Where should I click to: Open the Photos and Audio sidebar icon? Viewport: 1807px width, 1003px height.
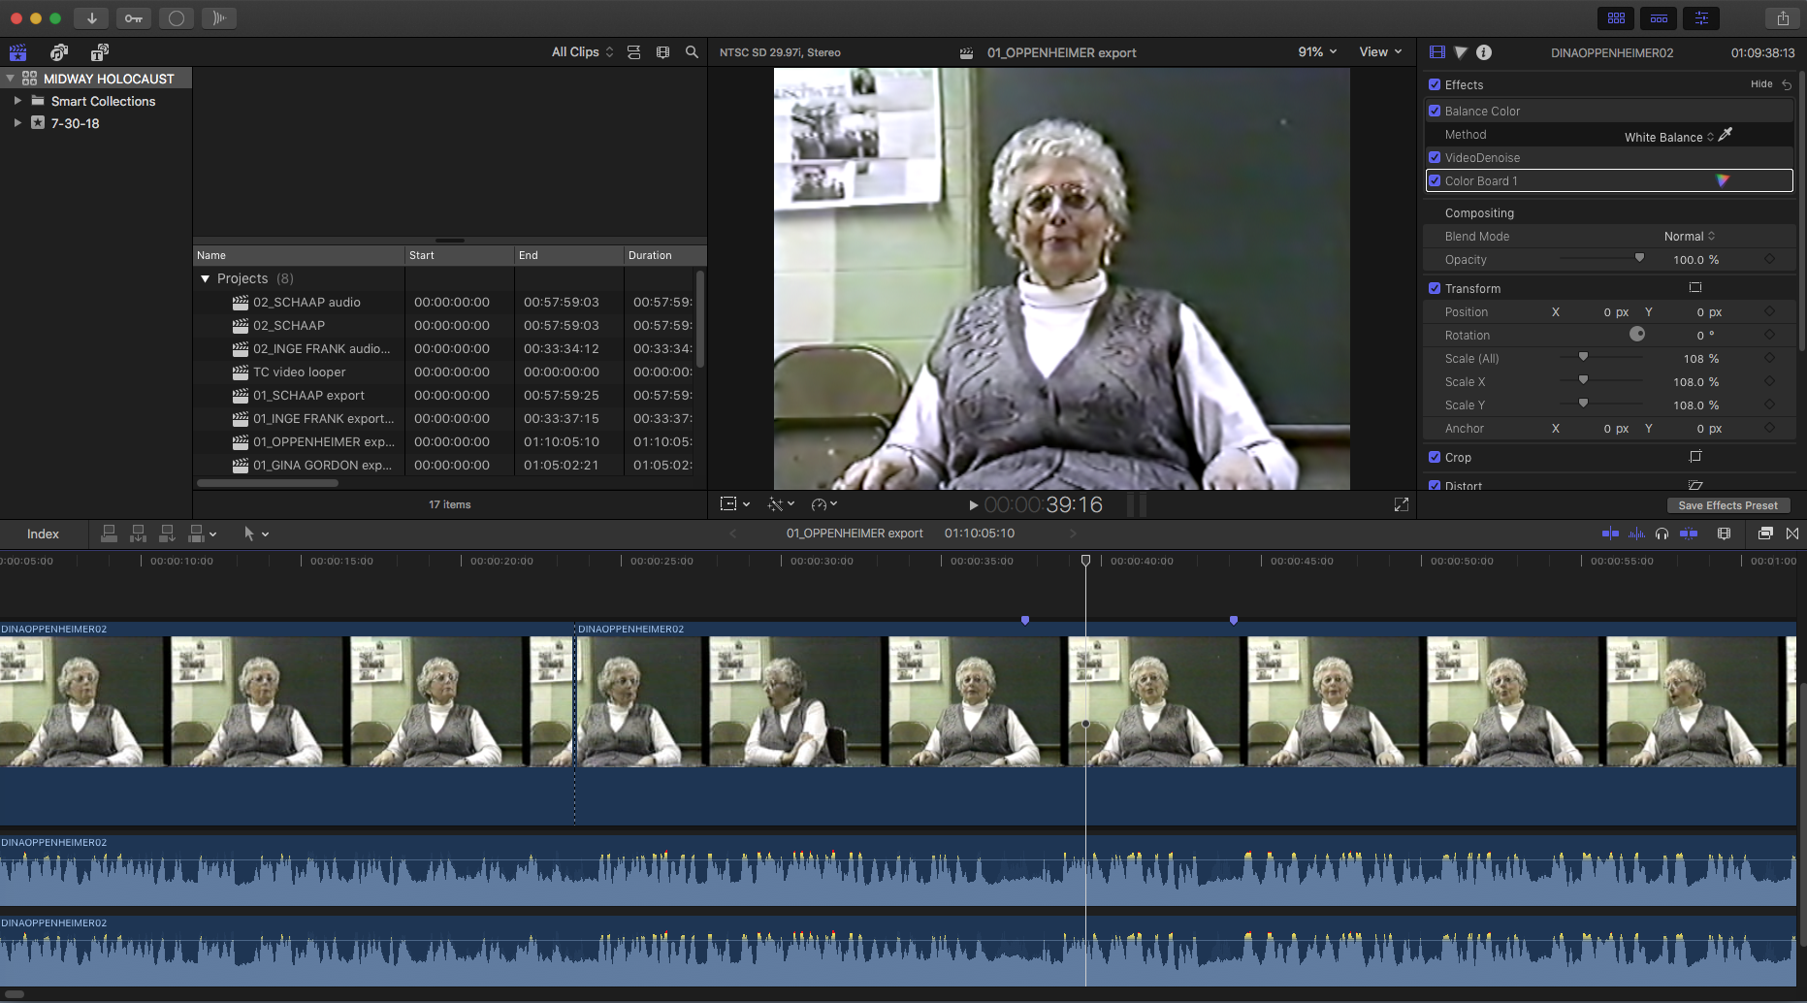point(59,52)
